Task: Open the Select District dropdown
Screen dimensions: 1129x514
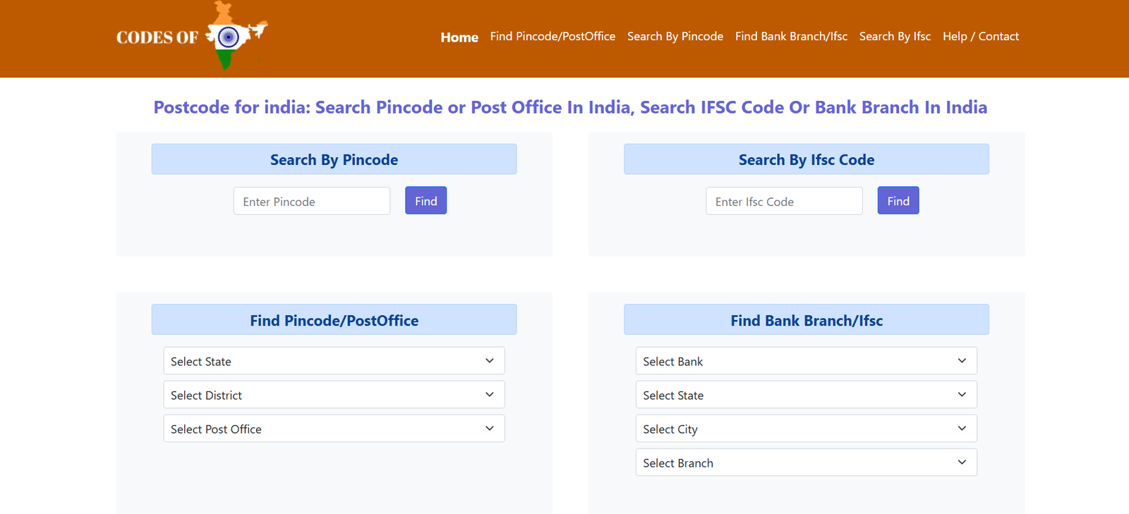Action: pyautogui.click(x=334, y=395)
